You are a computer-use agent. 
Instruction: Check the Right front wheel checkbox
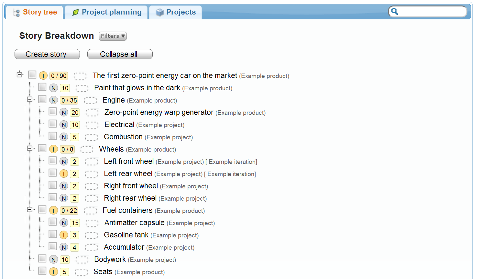[53, 185]
